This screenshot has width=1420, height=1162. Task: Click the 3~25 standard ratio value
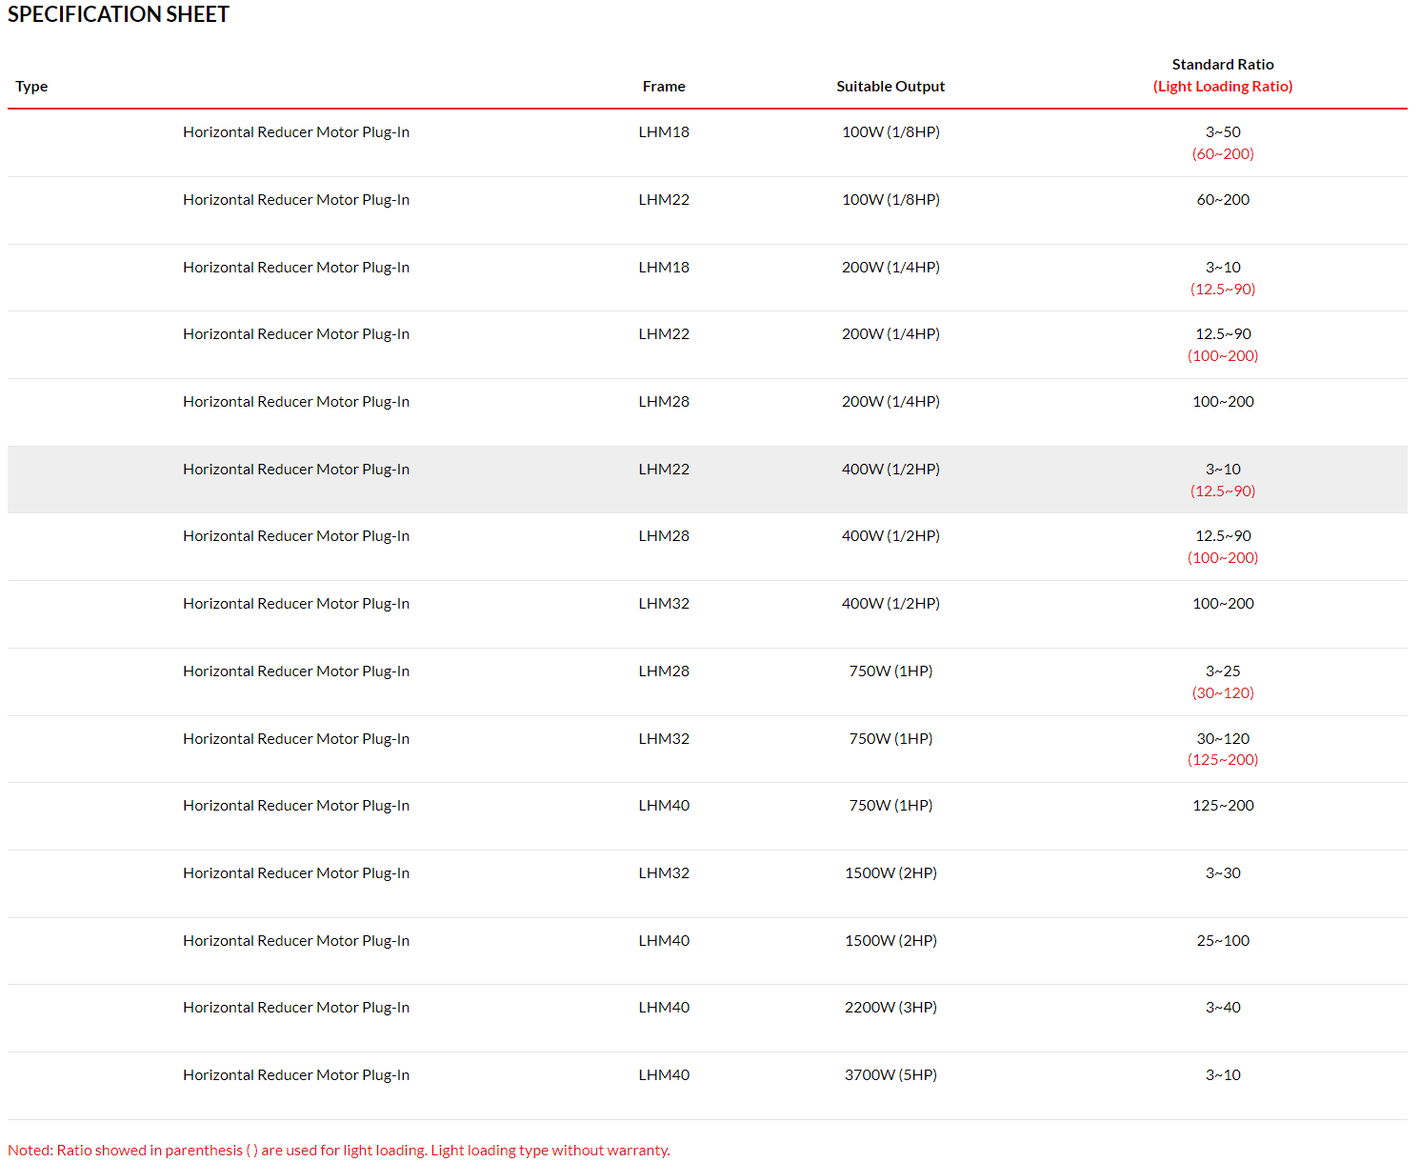point(1223,671)
